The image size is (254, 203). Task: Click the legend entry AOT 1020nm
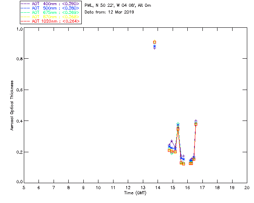50,21
